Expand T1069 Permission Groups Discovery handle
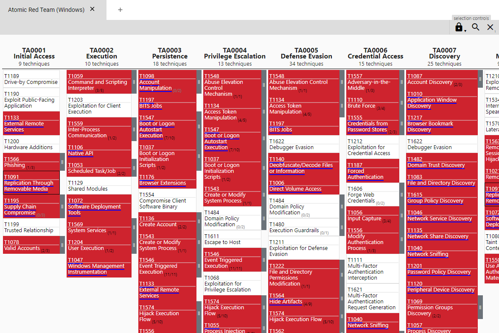Screen dimensions: 499x333 [480, 307]
